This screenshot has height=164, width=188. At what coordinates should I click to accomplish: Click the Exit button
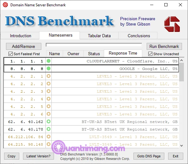tap(175, 156)
